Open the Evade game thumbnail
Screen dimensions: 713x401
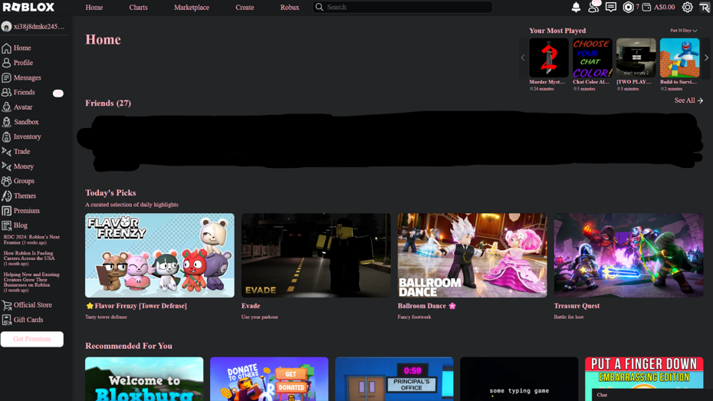coord(316,255)
